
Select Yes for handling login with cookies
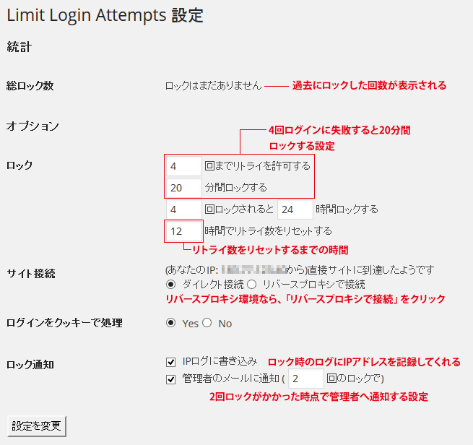click(170, 323)
